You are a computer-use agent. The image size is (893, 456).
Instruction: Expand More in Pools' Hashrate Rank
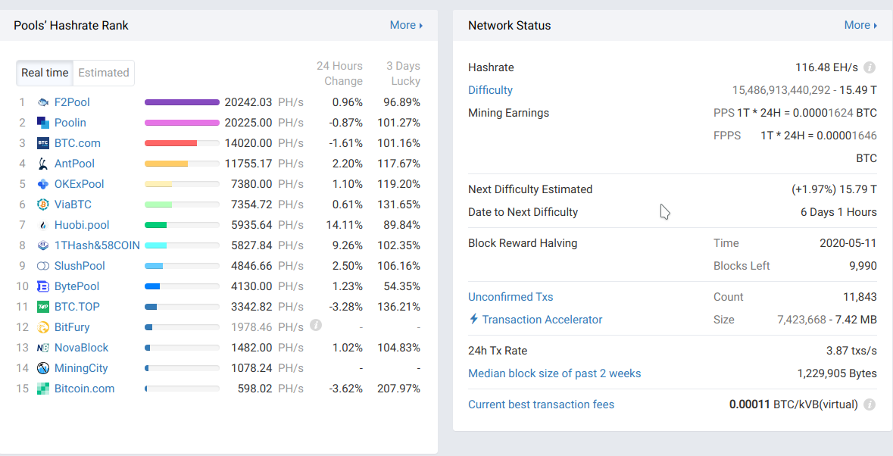point(406,25)
